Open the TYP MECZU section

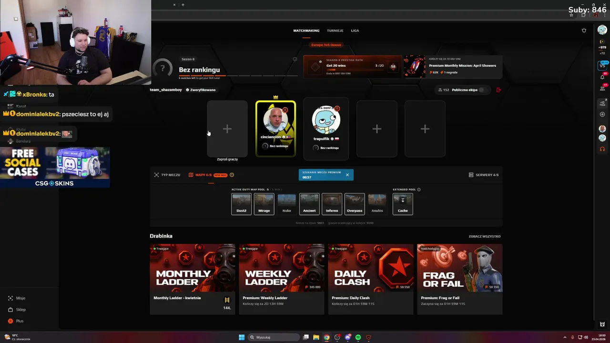point(167,175)
